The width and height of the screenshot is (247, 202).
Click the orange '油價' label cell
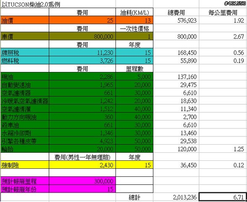click(x=25, y=20)
